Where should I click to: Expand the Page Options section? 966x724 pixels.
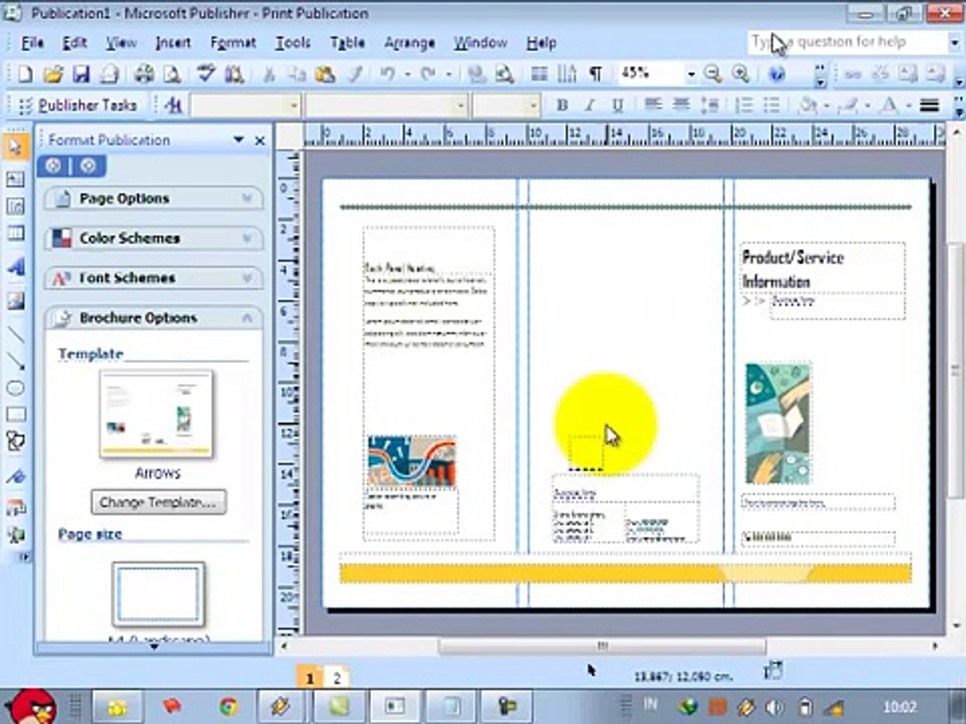point(153,198)
